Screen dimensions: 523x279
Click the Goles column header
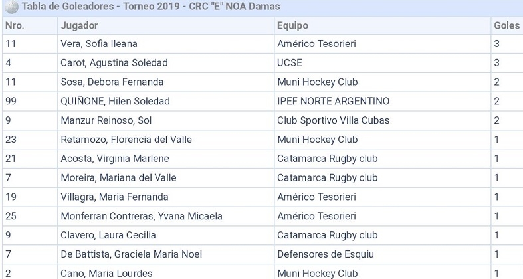[x=506, y=25]
